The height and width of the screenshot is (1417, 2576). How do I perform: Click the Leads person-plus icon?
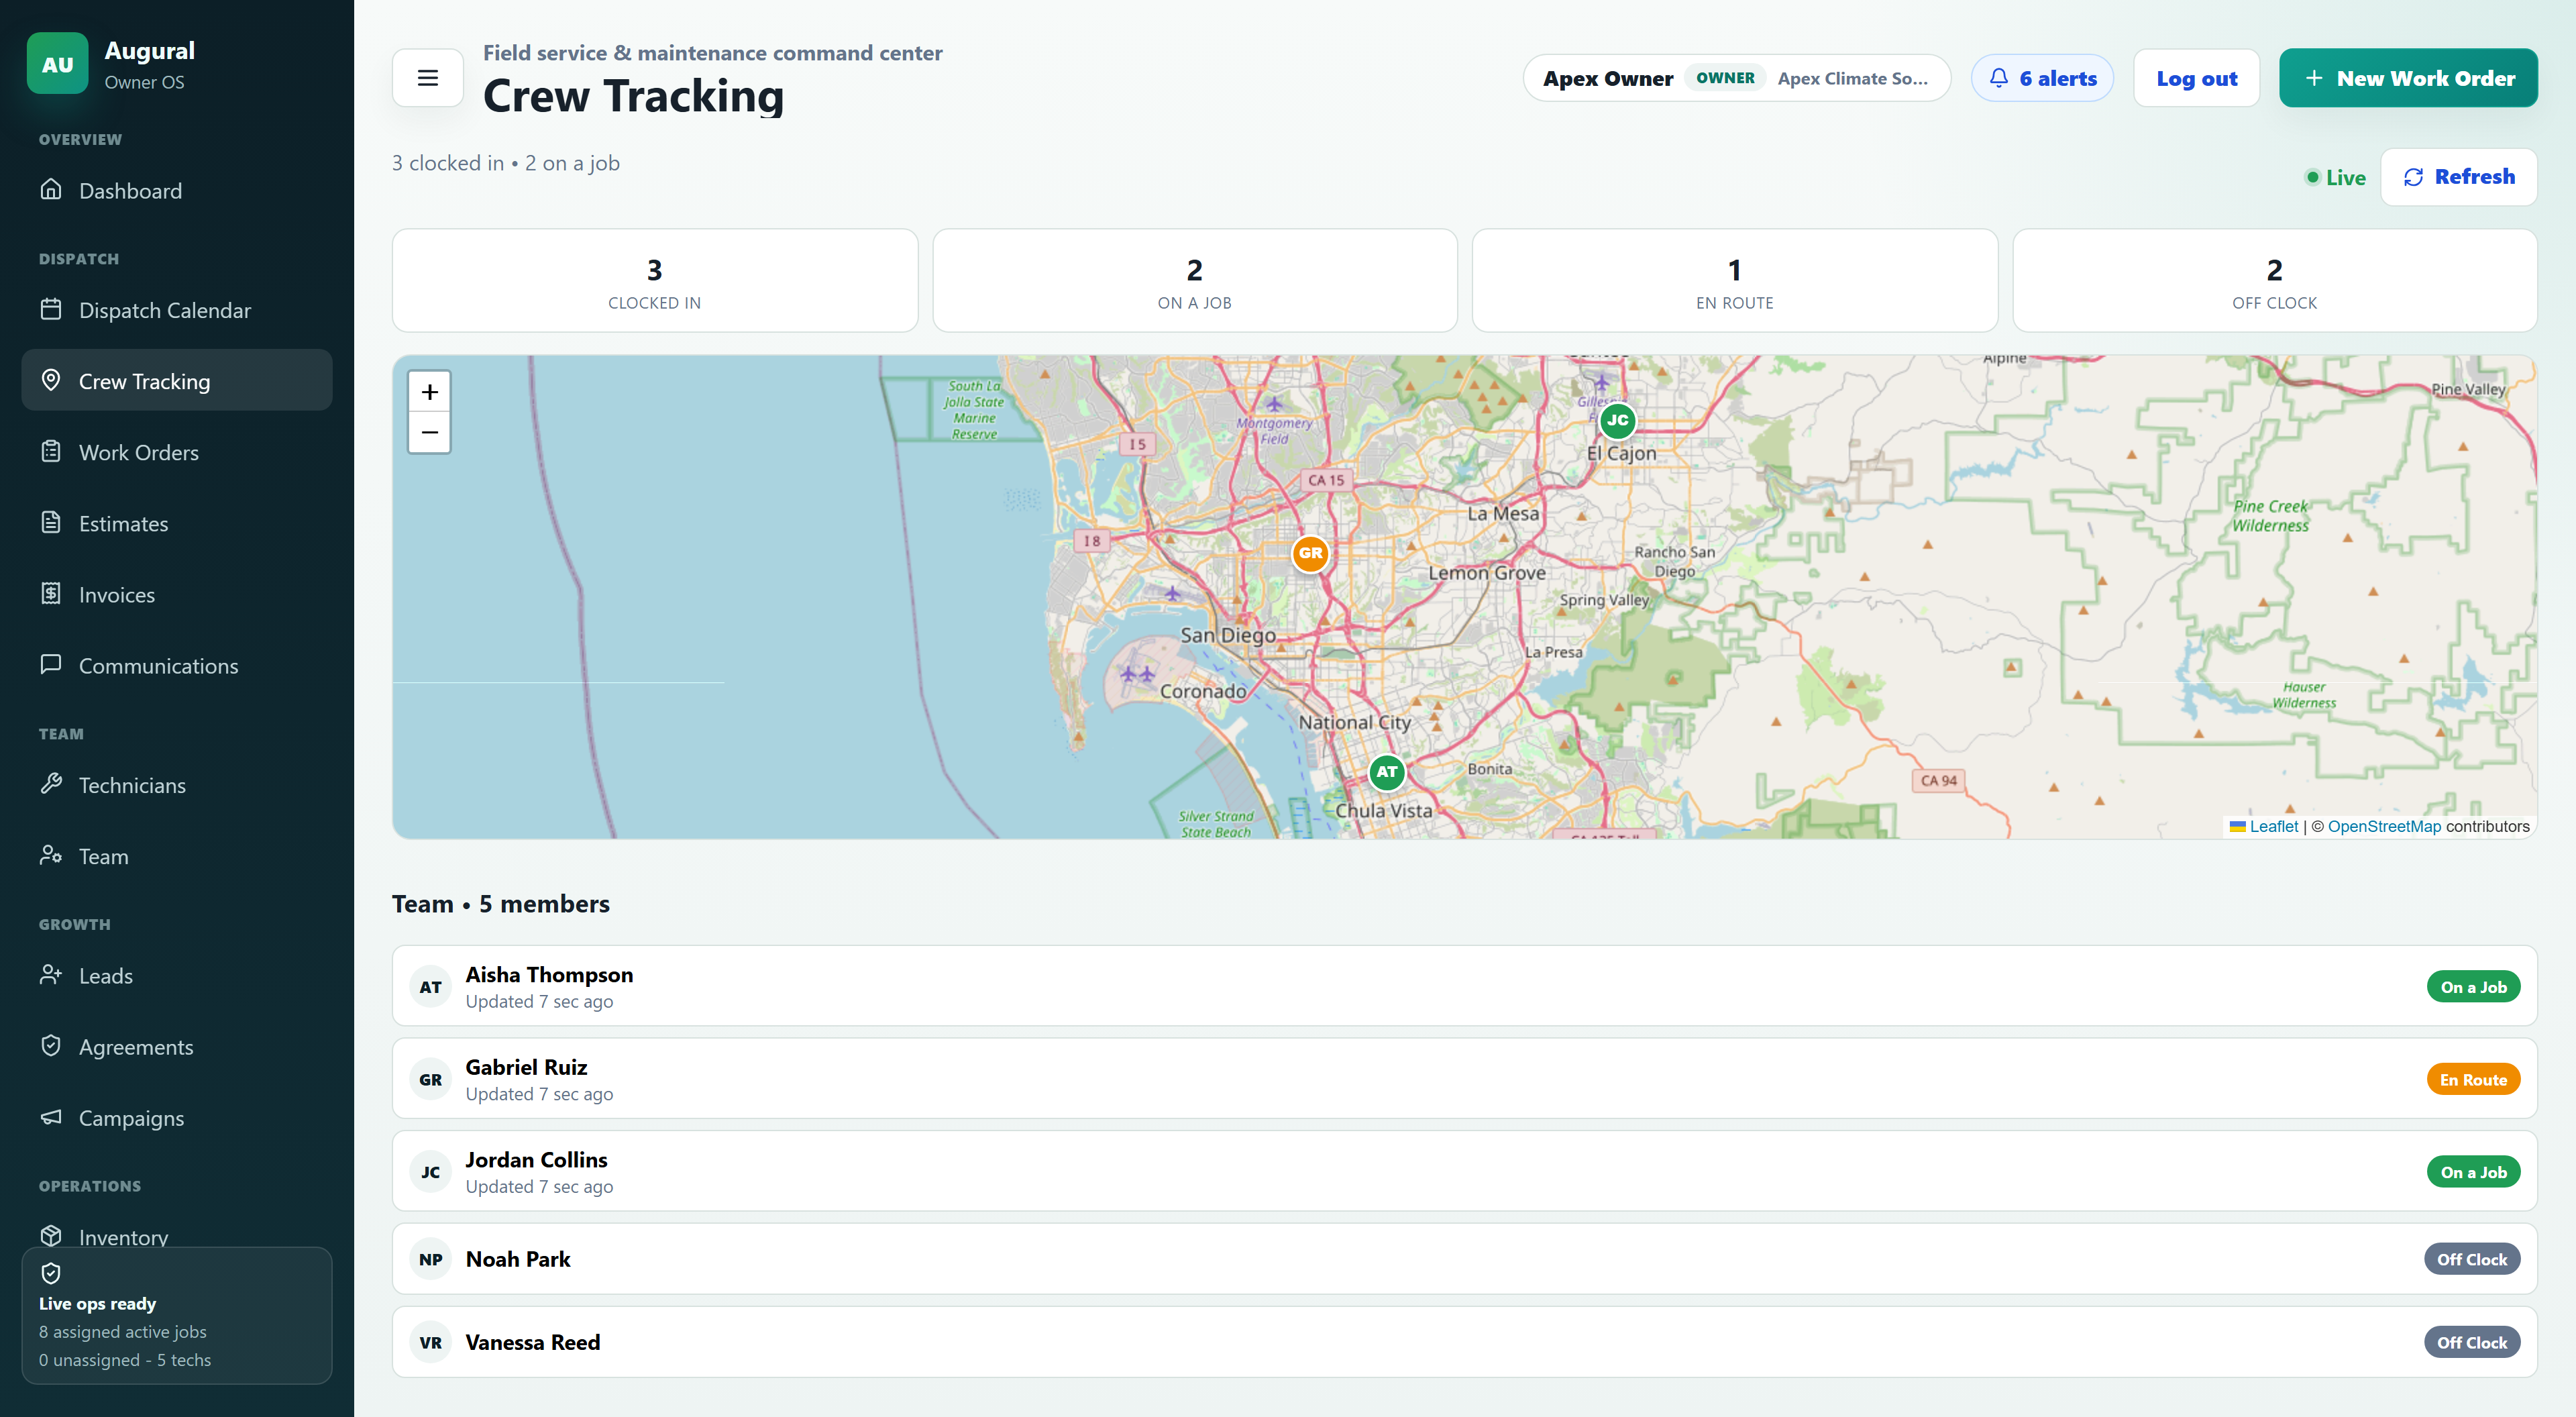pos(51,975)
